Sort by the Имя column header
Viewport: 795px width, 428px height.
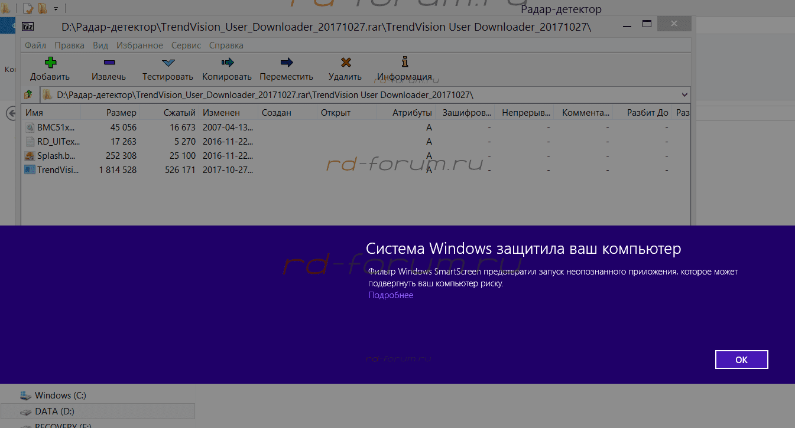coord(50,113)
